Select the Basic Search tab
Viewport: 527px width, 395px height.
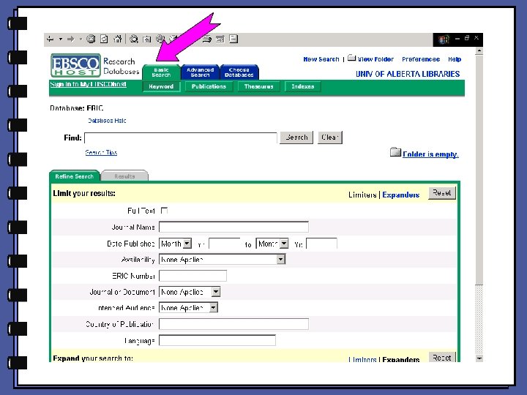pyautogui.click(x=161, y=72)
